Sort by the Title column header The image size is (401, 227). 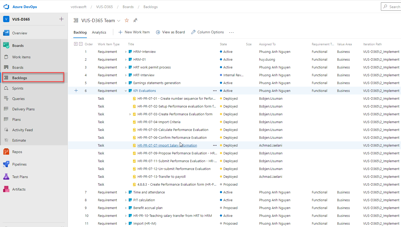(x=131, y=44)
